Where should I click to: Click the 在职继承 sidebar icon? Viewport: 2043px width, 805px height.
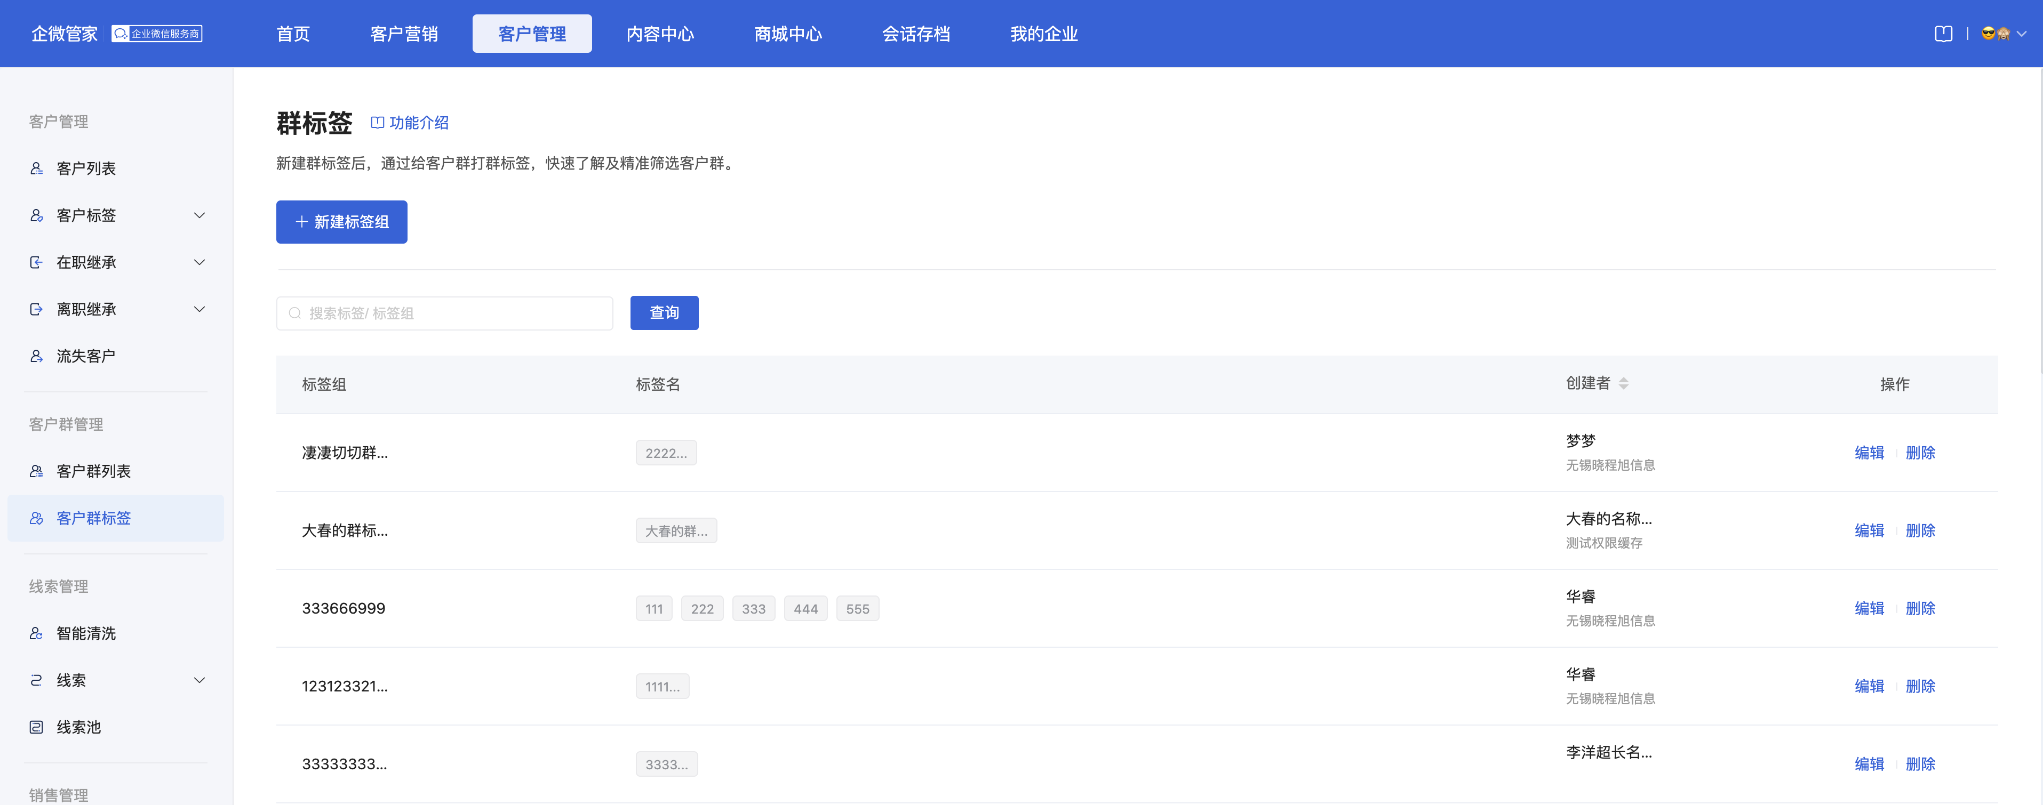(x=36, y=262)
